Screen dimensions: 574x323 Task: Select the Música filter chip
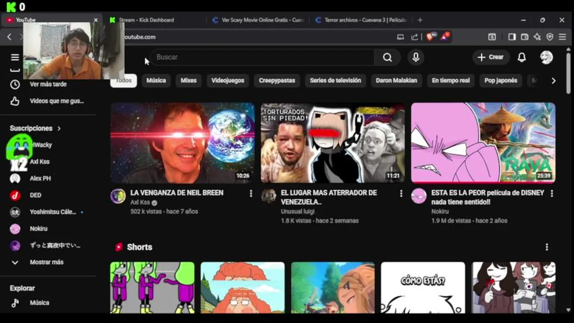[156, 80]
